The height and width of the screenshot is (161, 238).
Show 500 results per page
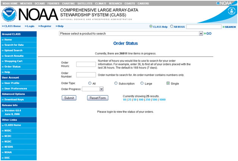click(155, 100)
